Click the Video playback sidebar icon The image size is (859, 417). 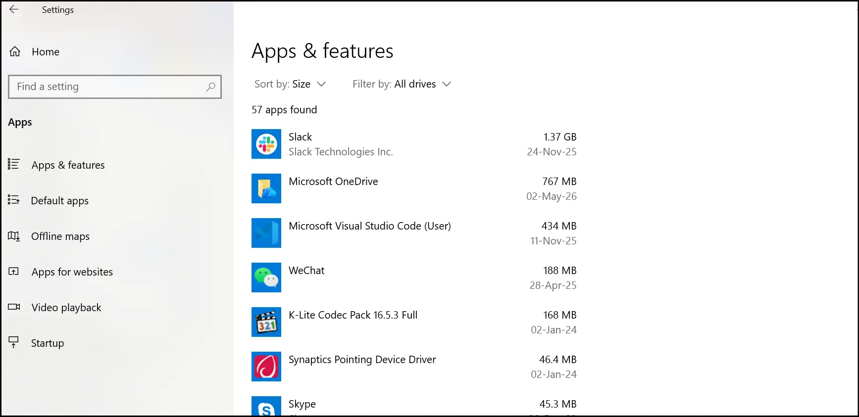click(14, 307)
